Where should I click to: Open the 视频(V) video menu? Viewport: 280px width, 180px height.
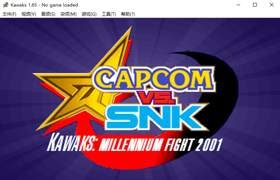pos(29,14)
